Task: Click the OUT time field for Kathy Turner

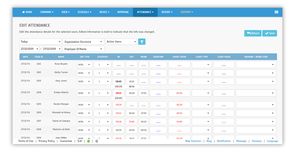Action: click(x=132, y=73)
